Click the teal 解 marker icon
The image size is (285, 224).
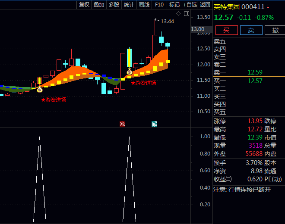[x=154, y=124]
